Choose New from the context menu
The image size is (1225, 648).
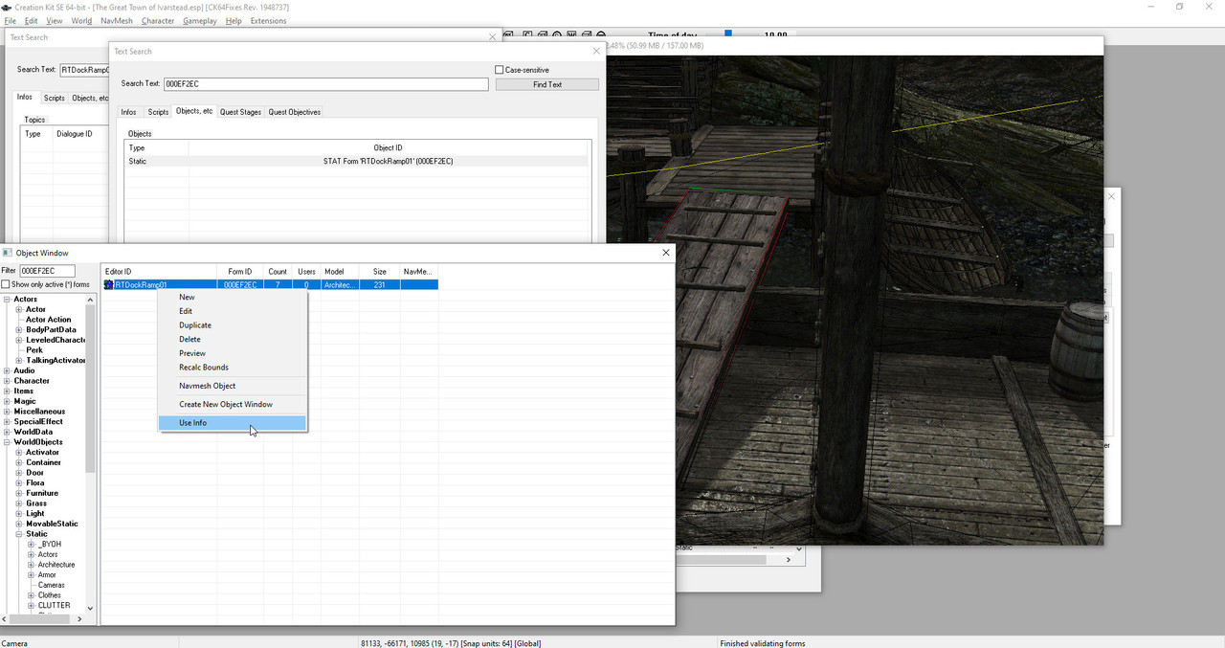pyautogui.click(x=233, y=298)
